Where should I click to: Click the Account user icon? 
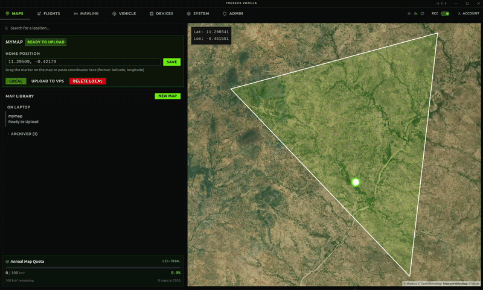pyautogui.click(x=459, y=13)
